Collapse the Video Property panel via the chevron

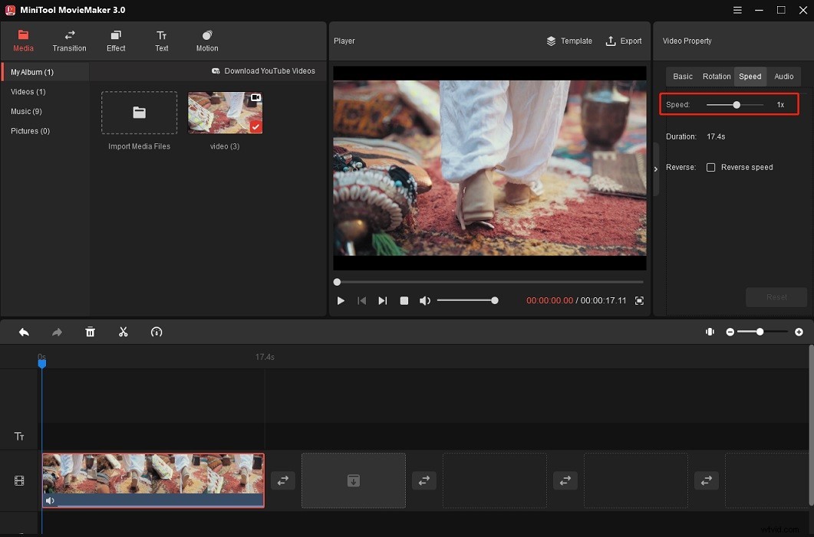click(x=656, y=170)
